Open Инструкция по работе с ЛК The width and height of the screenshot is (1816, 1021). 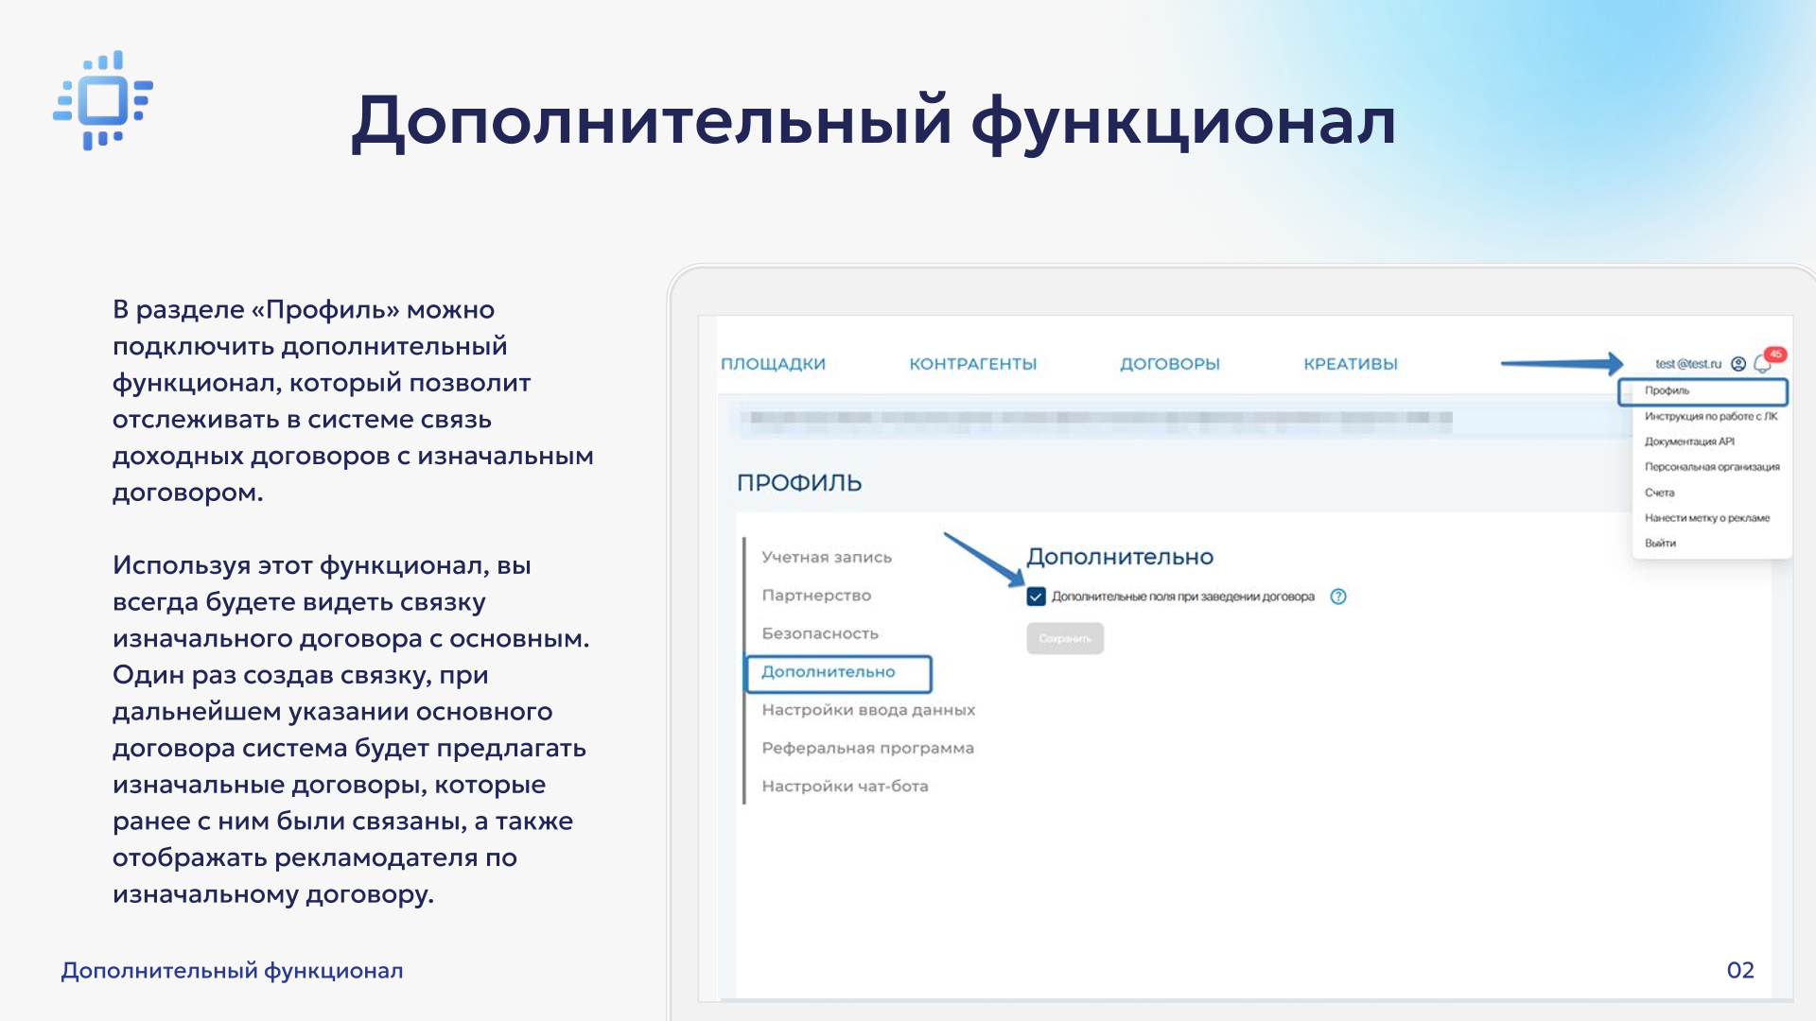click(1710, 416)
